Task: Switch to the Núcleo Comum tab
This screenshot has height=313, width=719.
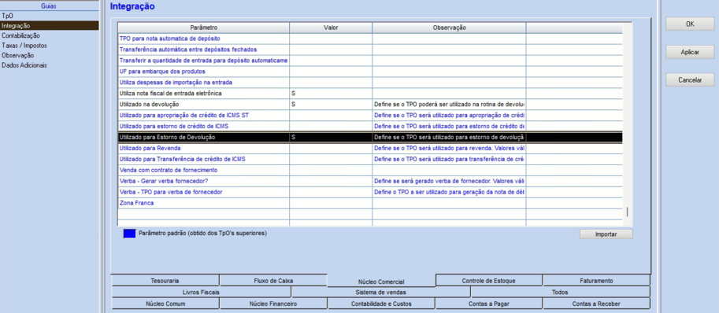Action: pos(165,304)
